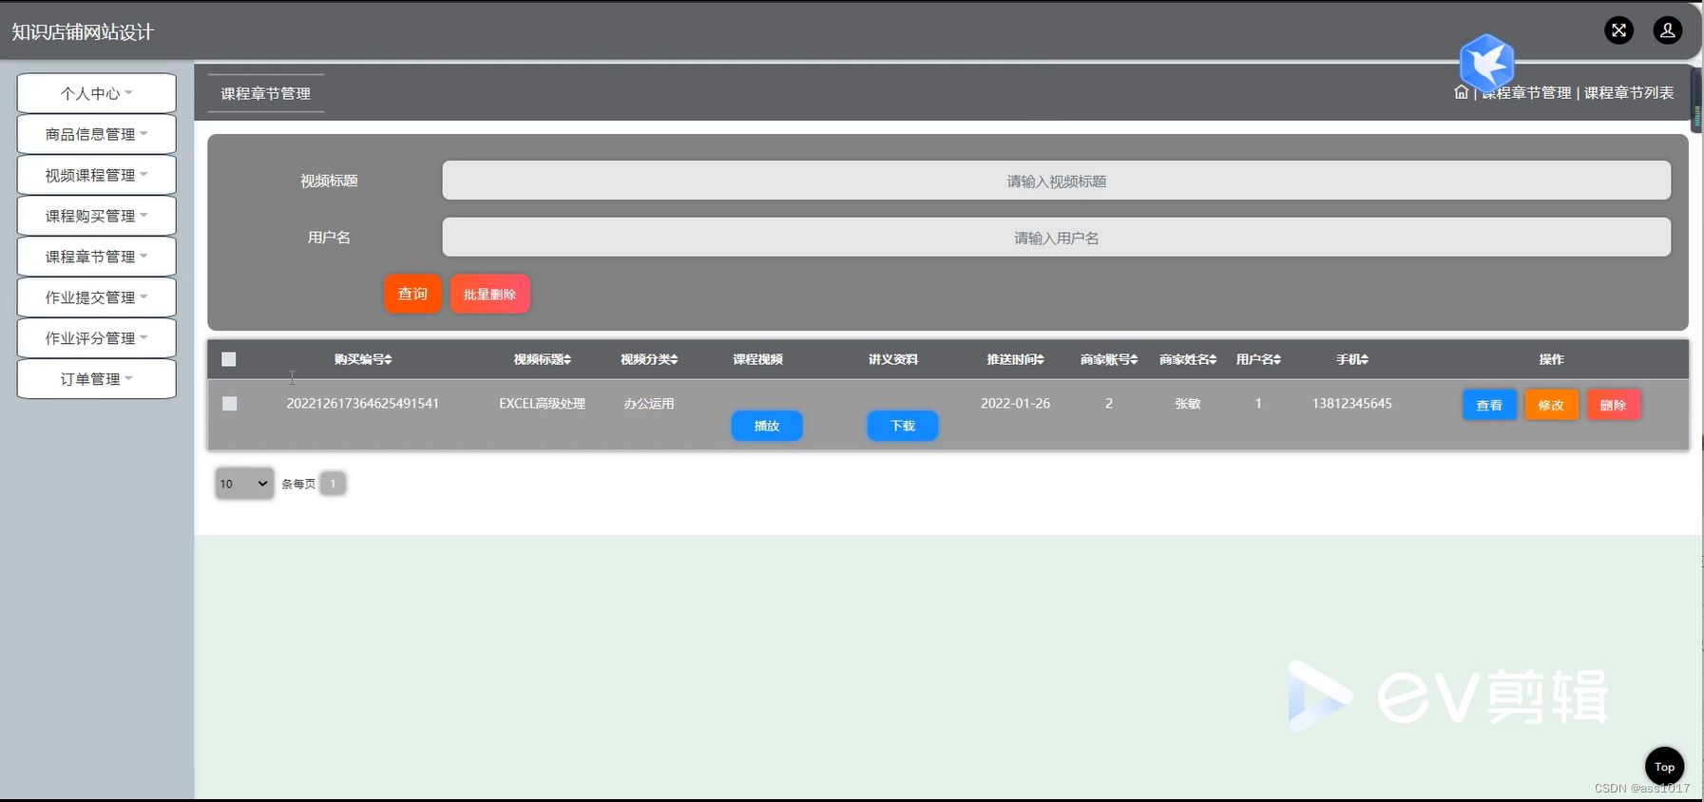Viewport: 1704px width, 802px height.
Task: Click the fullscreen toggle icon in the header
Action: 1618,30
